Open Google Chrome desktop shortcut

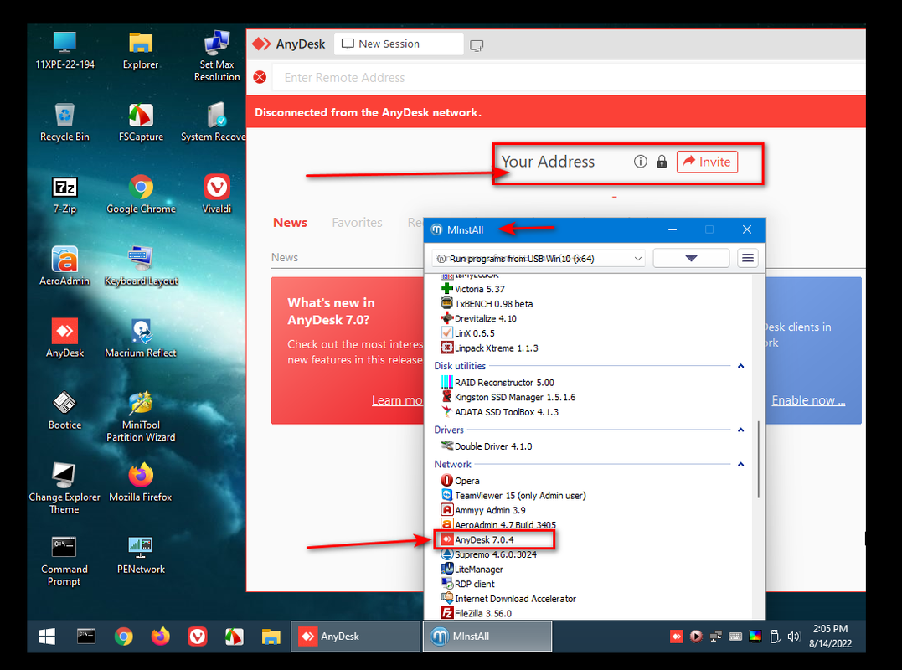tap(141, 194)
